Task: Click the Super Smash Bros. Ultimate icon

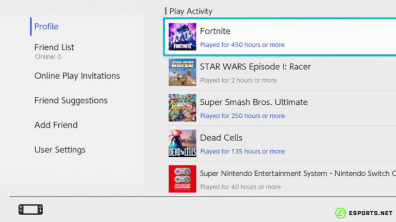Action: pos(183,108)
